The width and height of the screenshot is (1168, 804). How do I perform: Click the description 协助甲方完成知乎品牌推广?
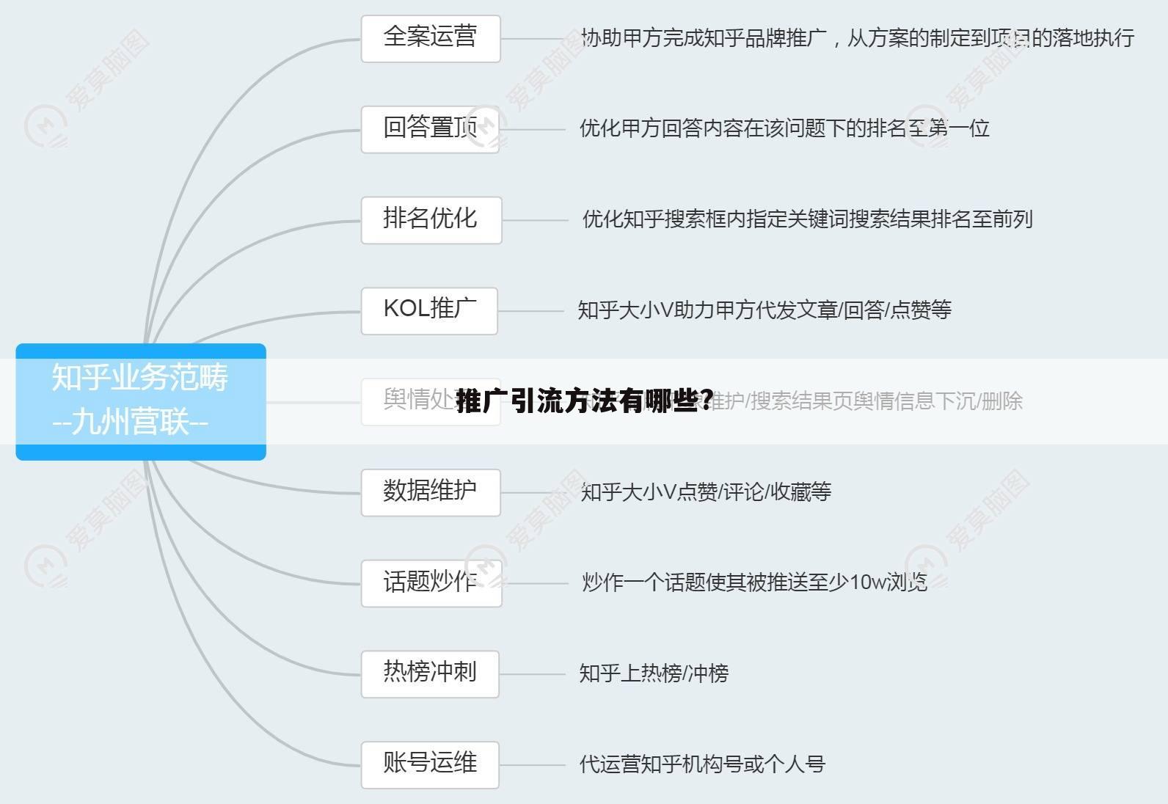704,37
